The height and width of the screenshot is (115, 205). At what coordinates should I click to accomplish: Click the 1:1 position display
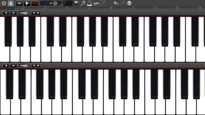(x=68, y=3)
